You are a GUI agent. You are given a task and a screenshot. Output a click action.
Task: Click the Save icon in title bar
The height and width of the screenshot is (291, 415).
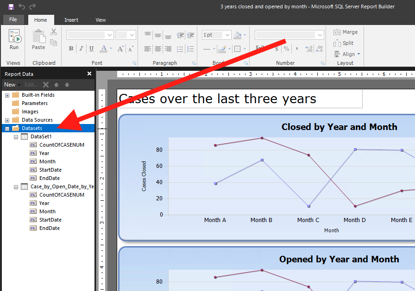[11, 6]
